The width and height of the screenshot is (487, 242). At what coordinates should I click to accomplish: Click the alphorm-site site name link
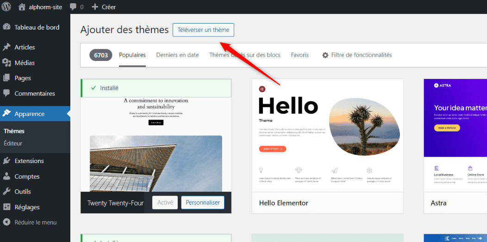tap(46, 7)
